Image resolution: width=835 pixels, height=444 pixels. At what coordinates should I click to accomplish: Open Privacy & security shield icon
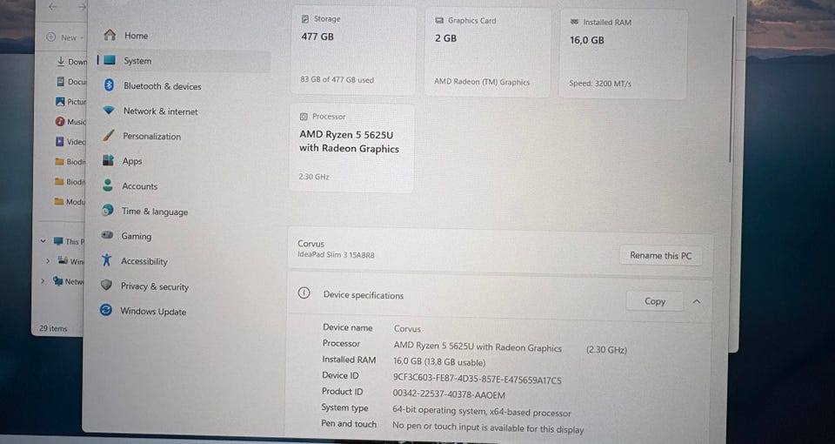[106, 286]
